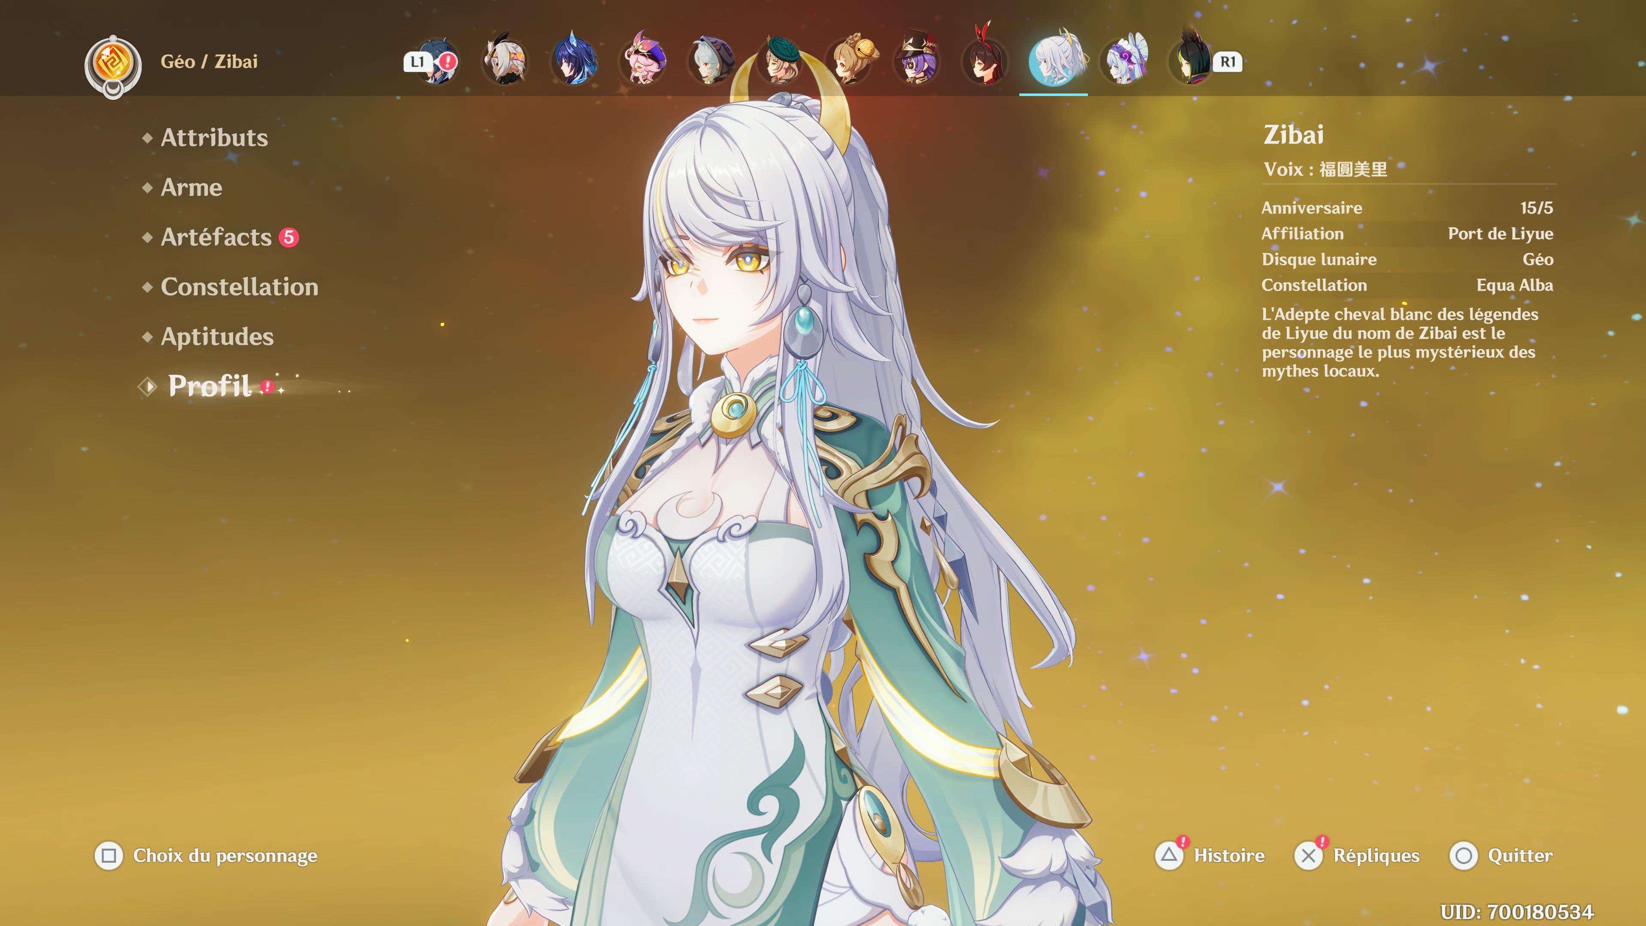Select the grey-haired hooded character portrait
1646x926 pixels.
tap(711, 61)
